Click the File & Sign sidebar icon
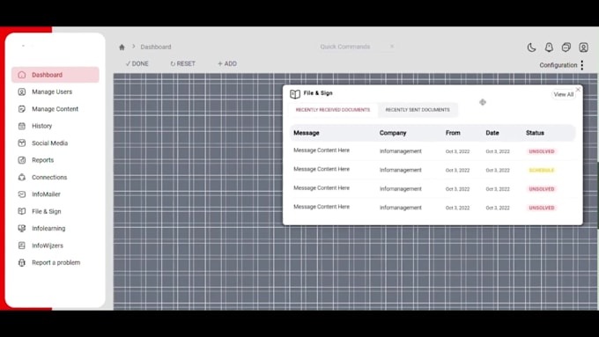This screenshot has height=337, width=599. (22, 211)
